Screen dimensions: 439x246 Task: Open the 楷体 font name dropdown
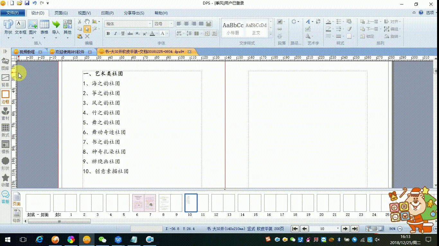coord(150,24)
